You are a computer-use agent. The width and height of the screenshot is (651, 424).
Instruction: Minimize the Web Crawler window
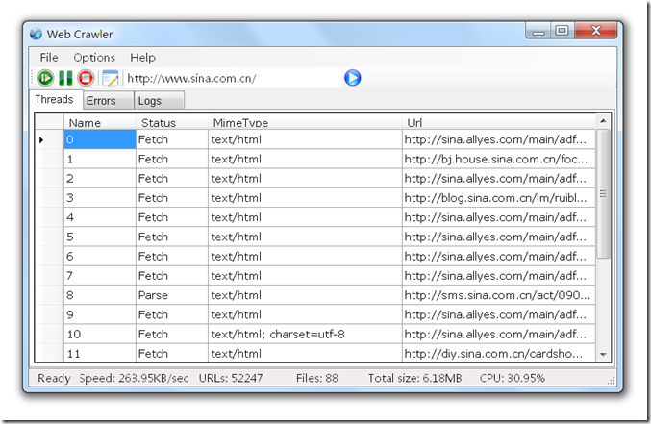click(x=538, y=31)
